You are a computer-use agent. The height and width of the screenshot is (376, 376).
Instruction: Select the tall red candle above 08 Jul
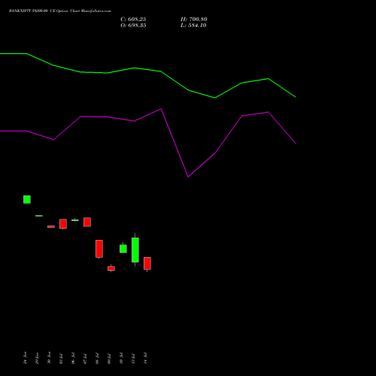tap(99, 249)
